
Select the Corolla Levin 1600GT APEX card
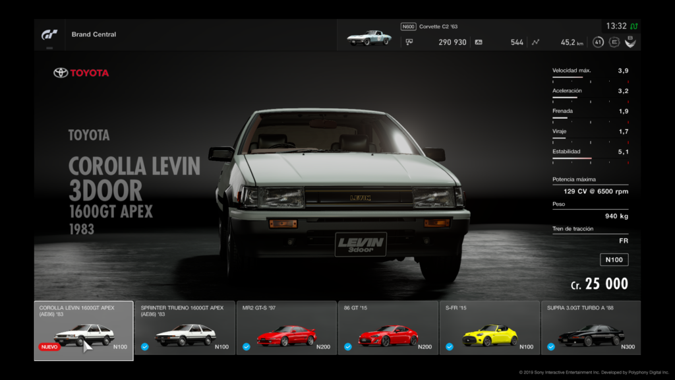[x=84, y=331]
